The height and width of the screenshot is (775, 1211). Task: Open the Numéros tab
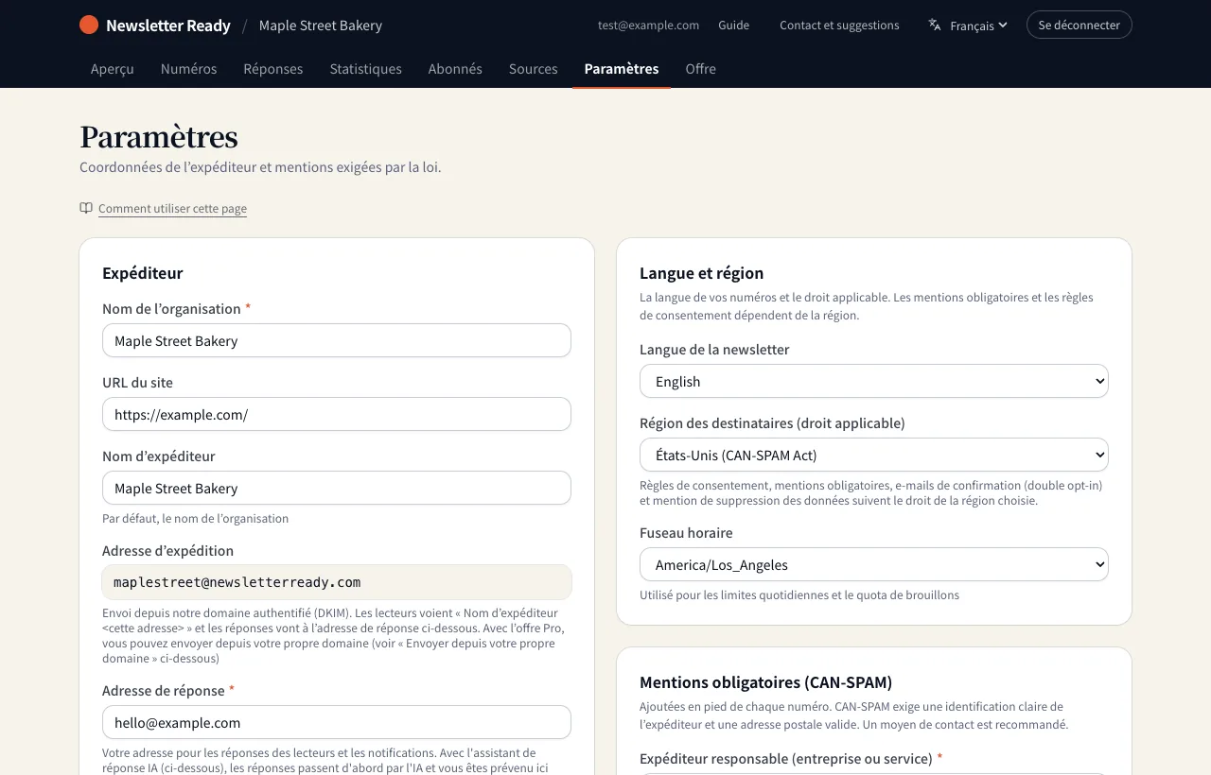pos(189,69)
